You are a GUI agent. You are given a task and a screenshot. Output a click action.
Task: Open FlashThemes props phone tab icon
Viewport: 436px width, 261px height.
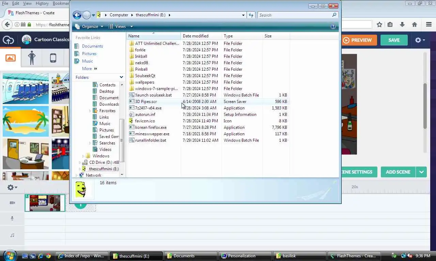[53, 58]
